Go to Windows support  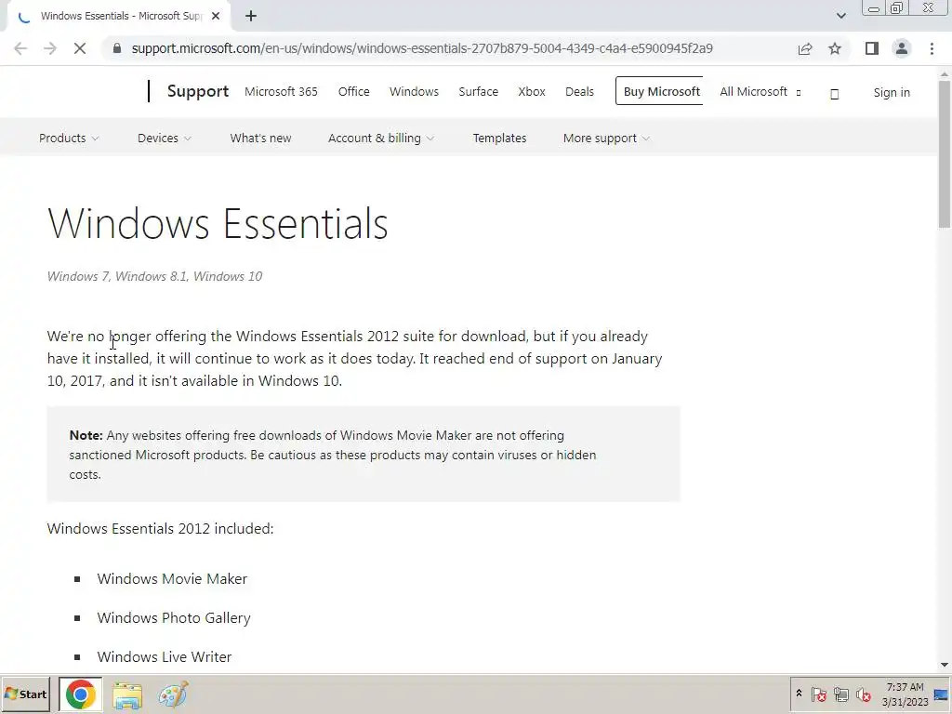pyautogui.click(x=414, y=92)
